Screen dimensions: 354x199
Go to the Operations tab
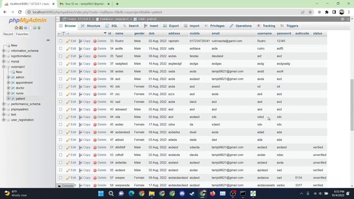(241, 26)
